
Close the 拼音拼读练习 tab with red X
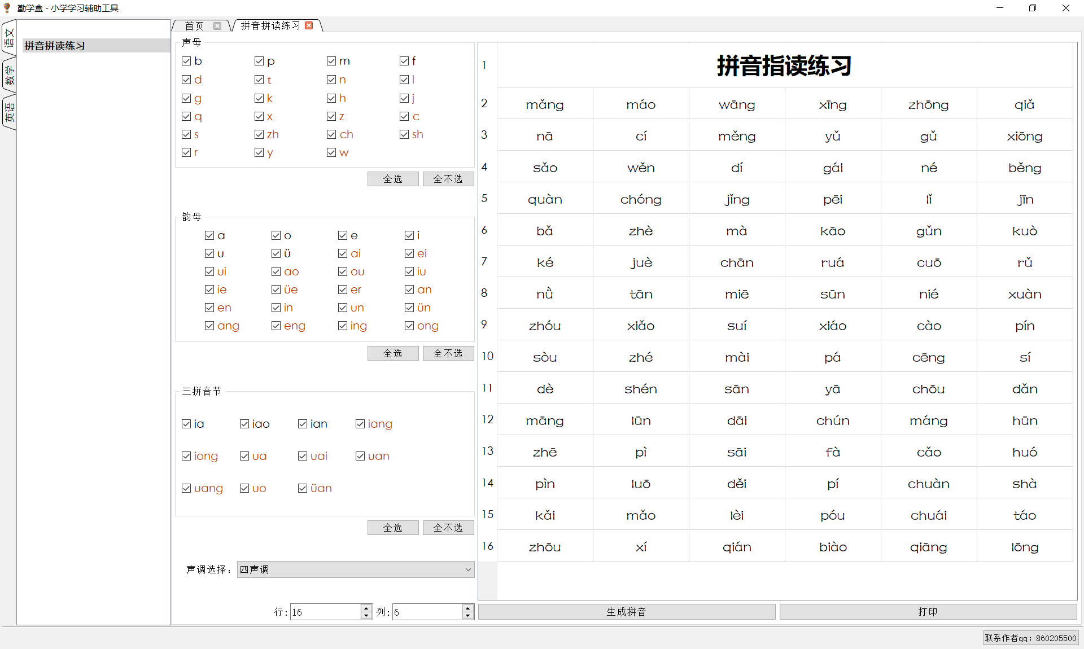tap(309, 25)
